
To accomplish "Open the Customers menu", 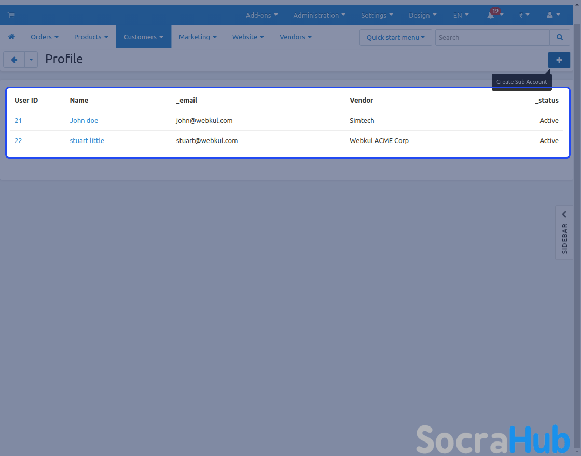I will 143,37.
